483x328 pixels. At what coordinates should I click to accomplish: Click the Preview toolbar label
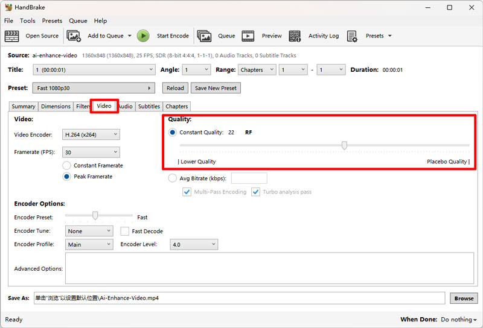click(272, 36)
